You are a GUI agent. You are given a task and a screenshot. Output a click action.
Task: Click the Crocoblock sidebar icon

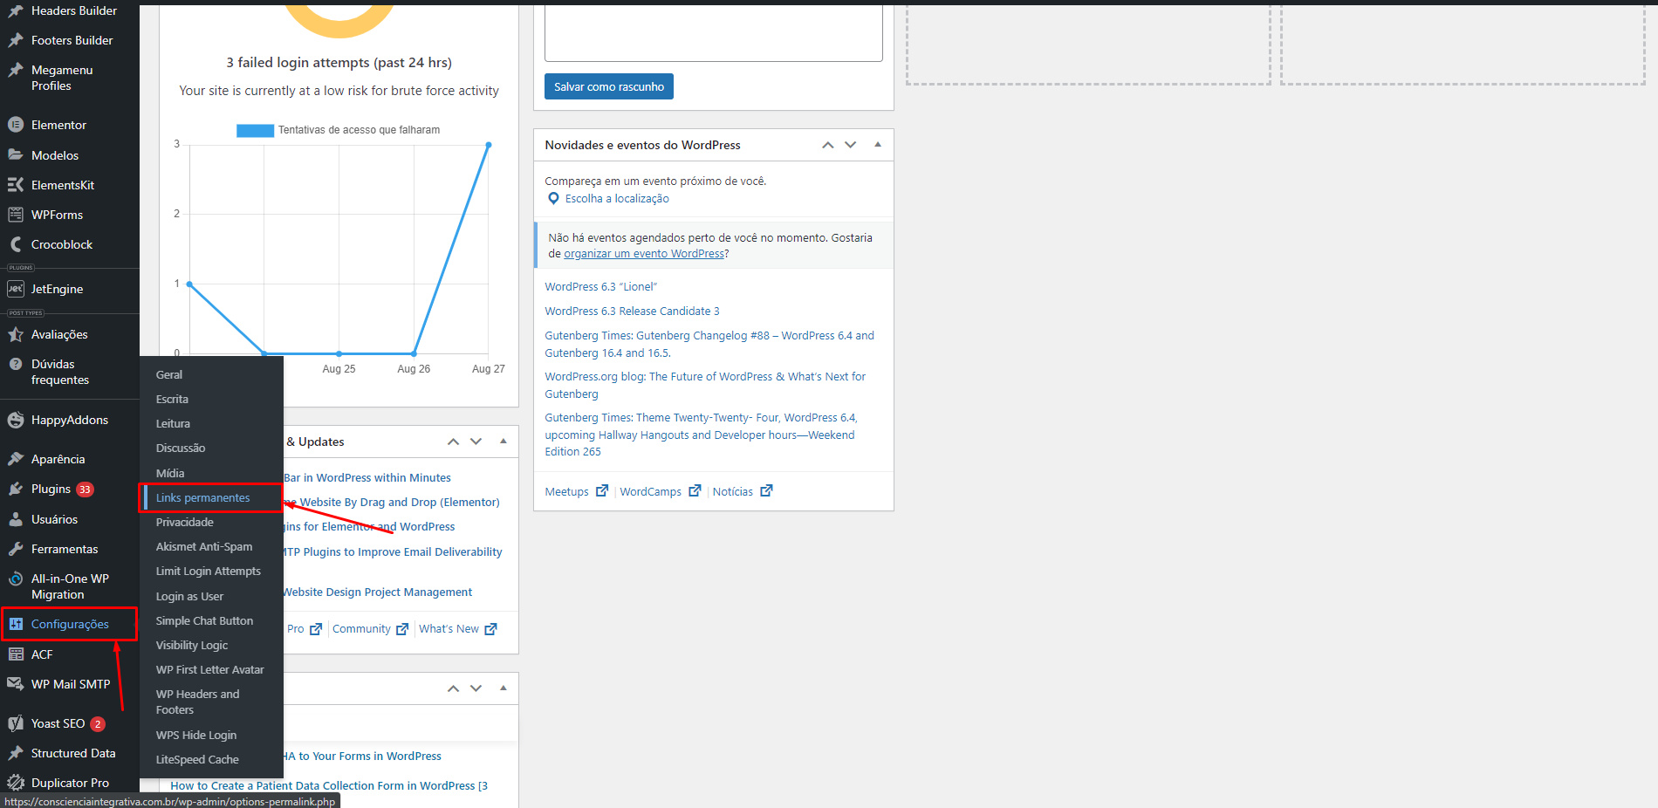pyautogui.click(x=16, y=244)
